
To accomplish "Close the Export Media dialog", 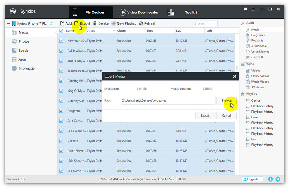I will 234,76.
